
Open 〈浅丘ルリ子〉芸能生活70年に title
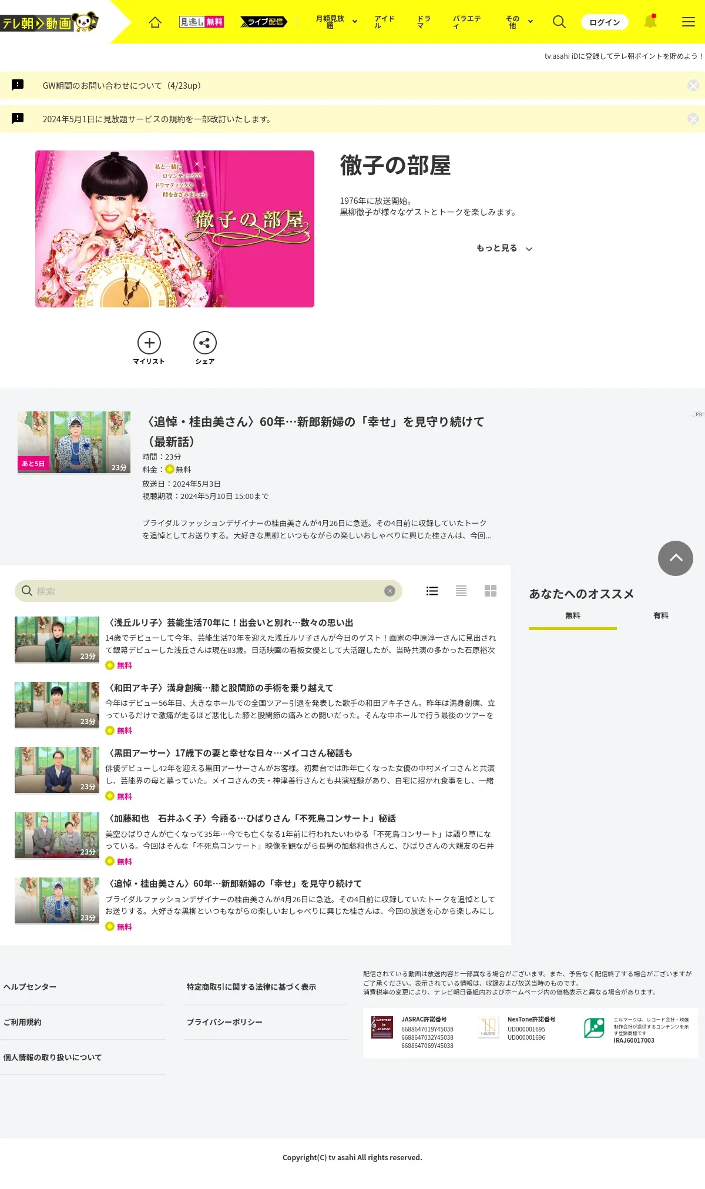(229, 622)
